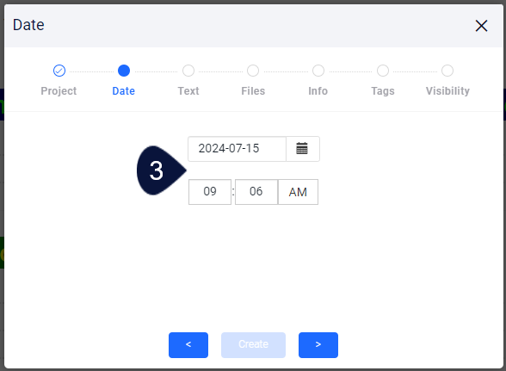Click the Info step circle indicator
506x371 pixels.
[x=318, y=71]
